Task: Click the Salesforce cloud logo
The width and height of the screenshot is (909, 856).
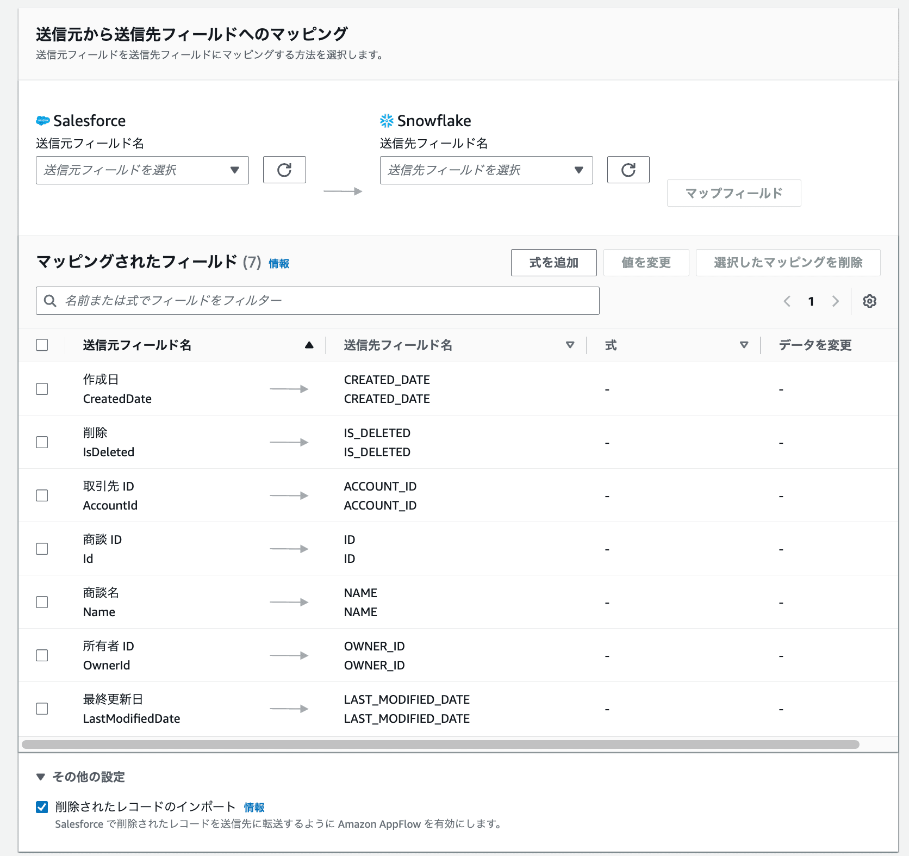Action: point(43,121)
